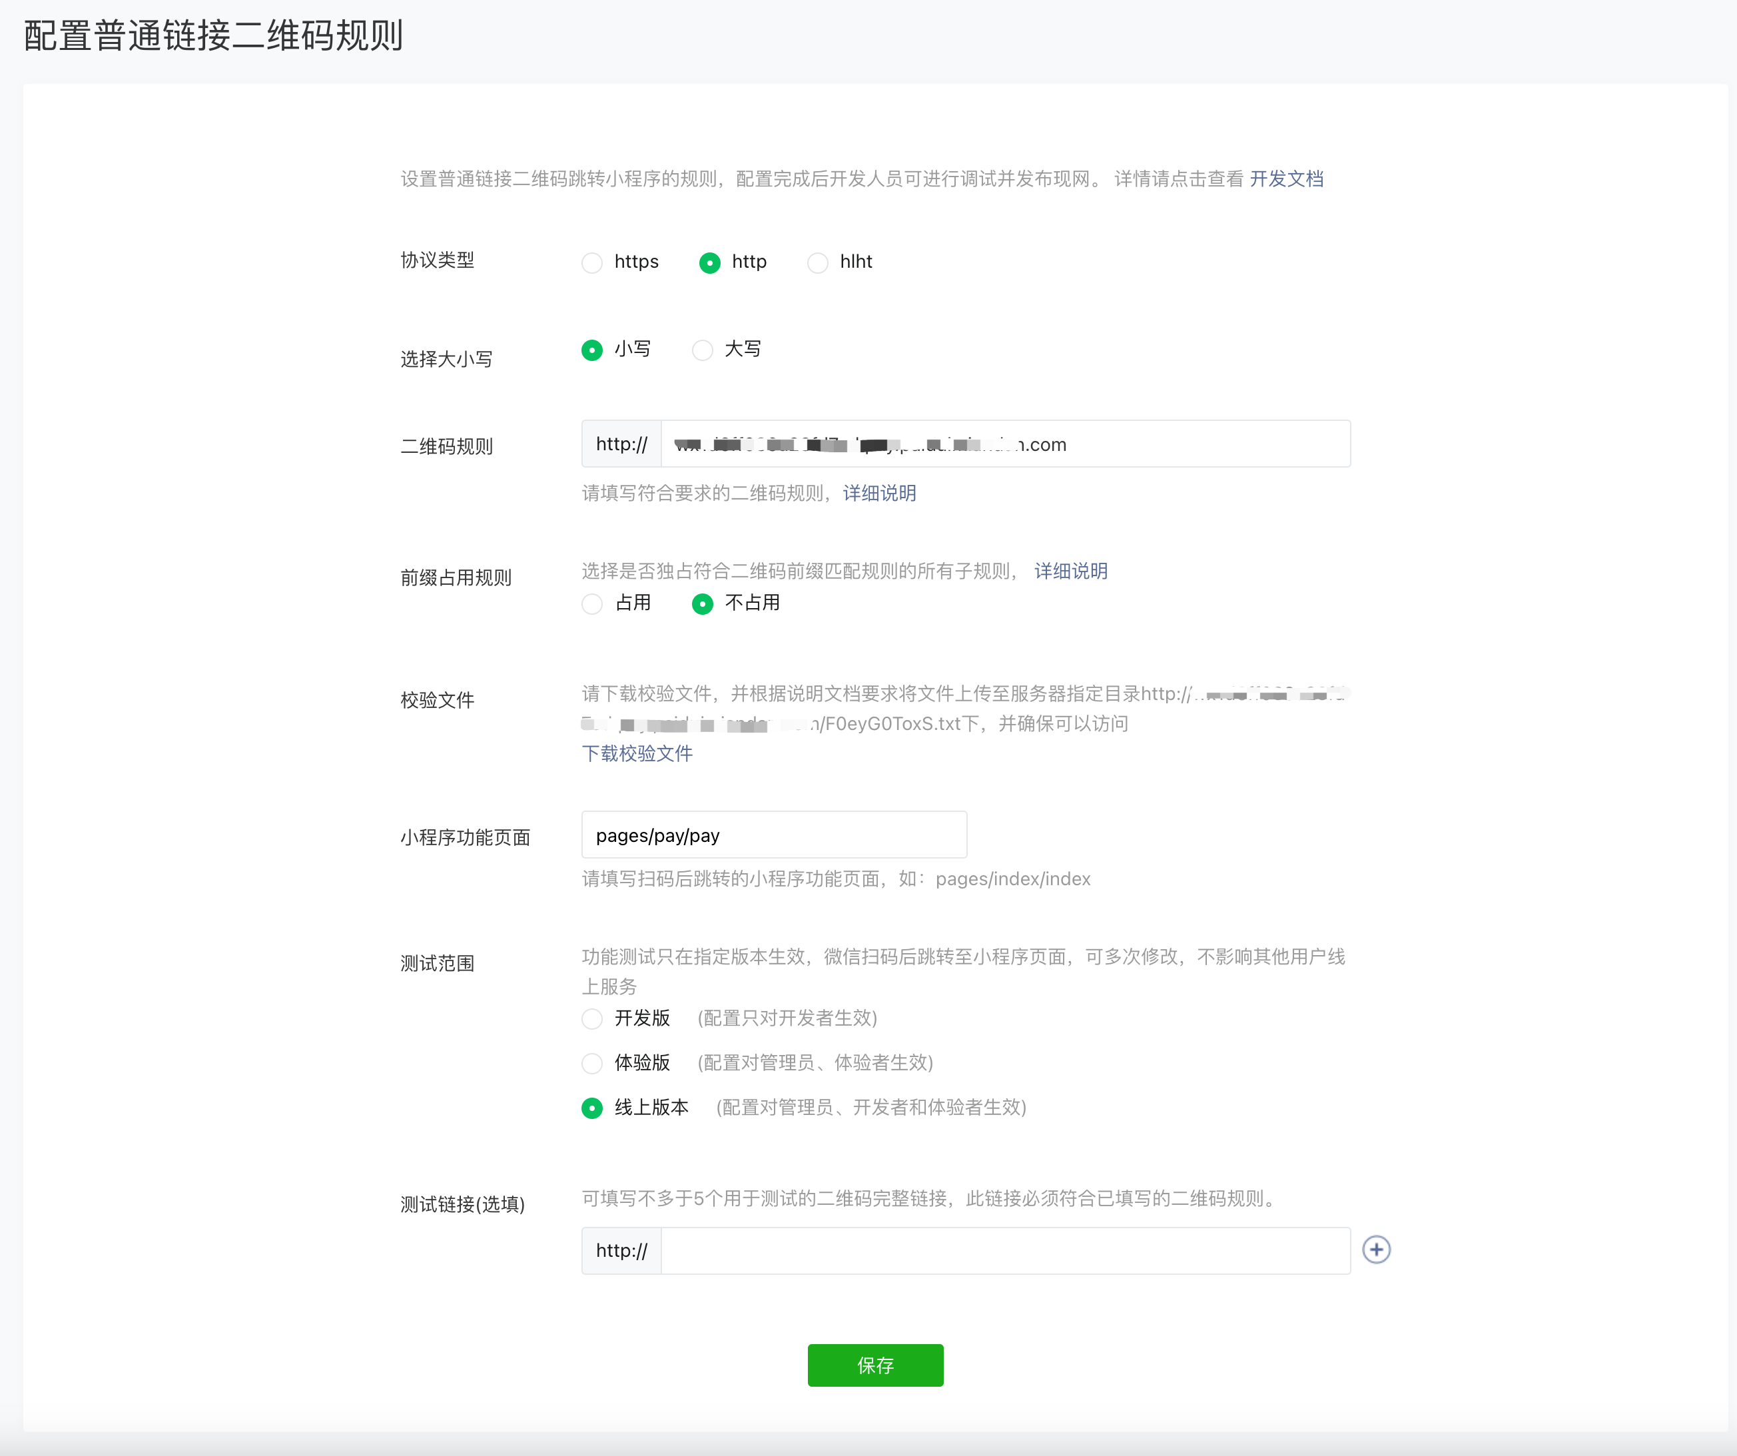The width and height of the screenshot is (1737, 1456).
Task: Click the pages/pay/pay function page field
Action: 773,835
